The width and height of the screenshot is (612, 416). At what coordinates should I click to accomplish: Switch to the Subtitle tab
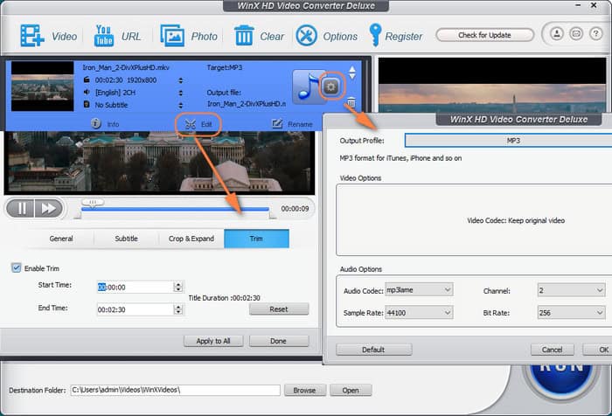tap(126, 239)
